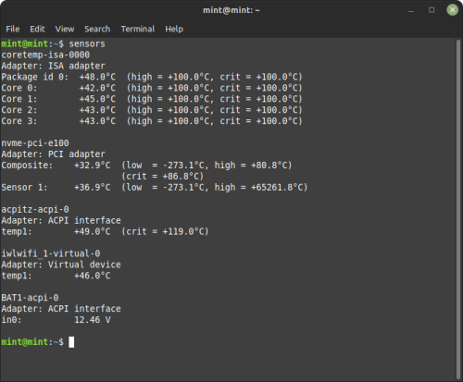
Task: Click the 'Adapter: Virtual device' line
Action: coord(61,265)
